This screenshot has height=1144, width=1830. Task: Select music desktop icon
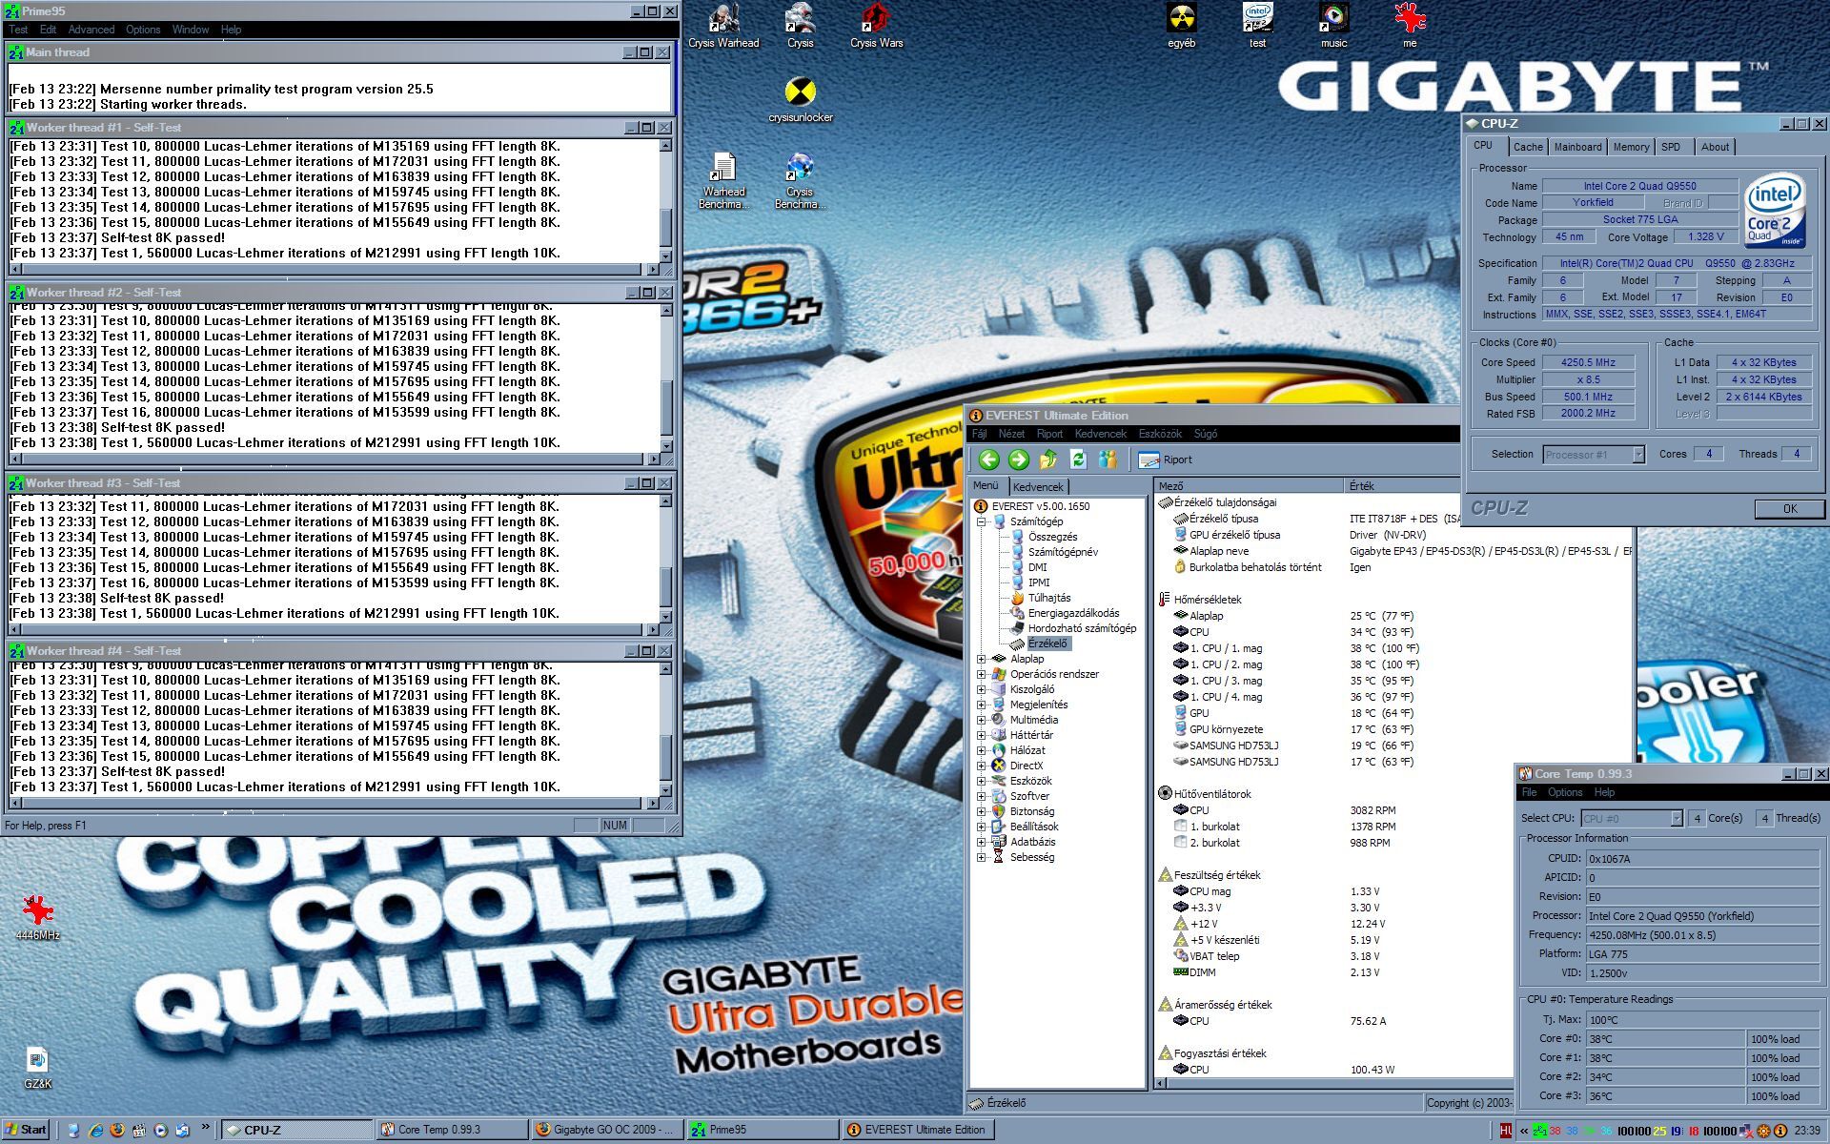(x=1333, y=26)
